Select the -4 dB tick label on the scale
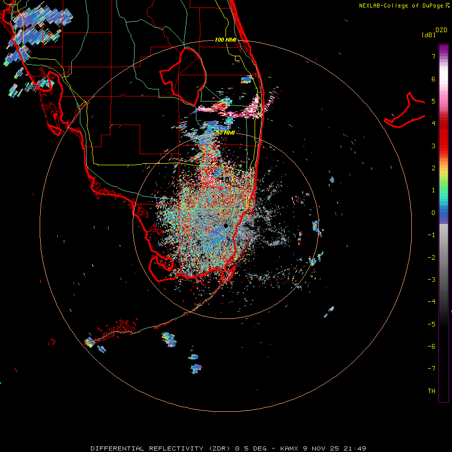 (x=431, y=302)
